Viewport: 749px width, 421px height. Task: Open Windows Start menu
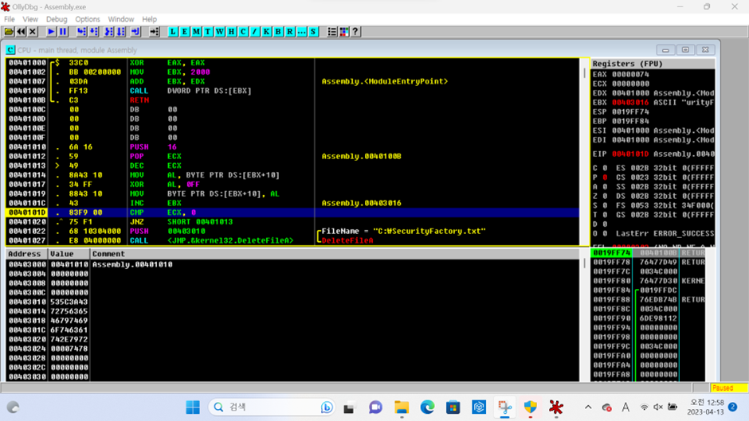click(x=193, y=407)
